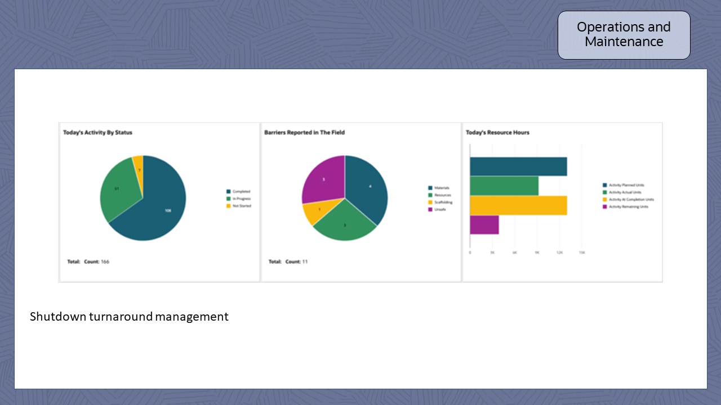Click the Materials legend swatch icon
Viewport: 721px width, 405px height.
(430, 188)
